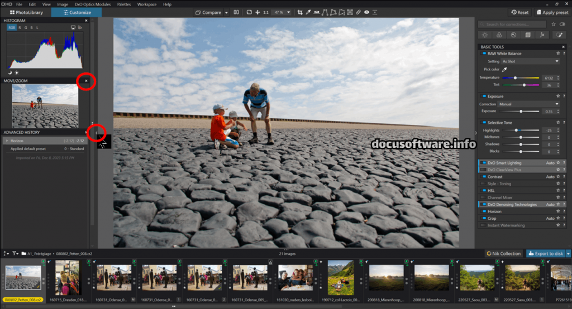Show the fx effects corrections group
Viewport: 572px width, 309px height.
pos(541,35)
